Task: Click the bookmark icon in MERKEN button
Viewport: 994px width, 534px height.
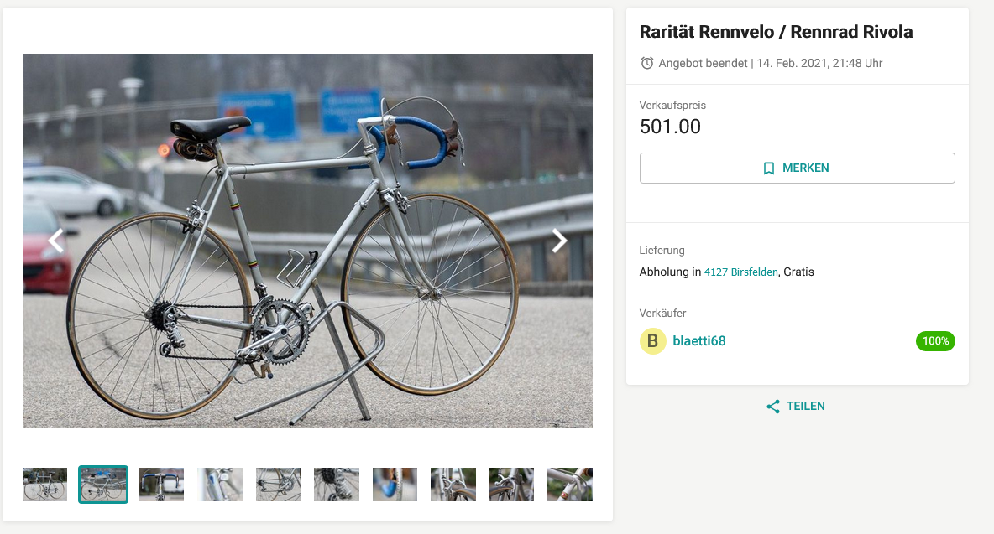Action: coord(769,168)
